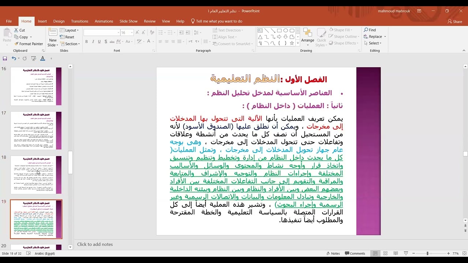The height and width of the screenshot is (263, 468).
Task: Toggle Bold formatting
Action: click(x=86, y=42)
